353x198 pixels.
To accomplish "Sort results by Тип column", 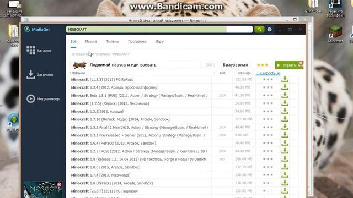I will (x=222, y=73).
